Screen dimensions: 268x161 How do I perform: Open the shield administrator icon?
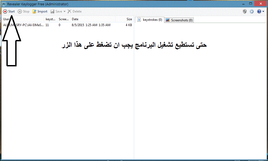click(244, 11)
